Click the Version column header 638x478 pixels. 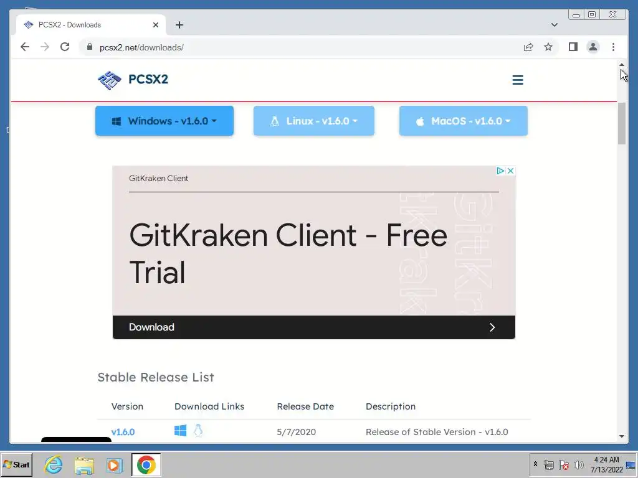[127, 406]
